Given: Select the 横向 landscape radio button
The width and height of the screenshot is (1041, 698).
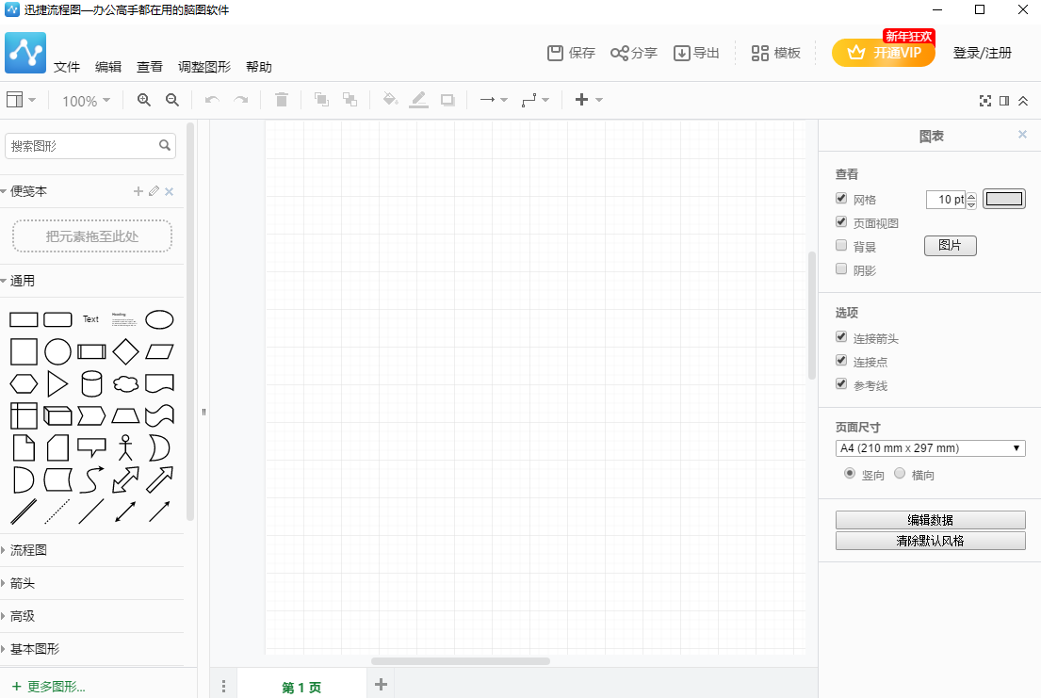Looking at the screenshot, I should tap(900, 474).
